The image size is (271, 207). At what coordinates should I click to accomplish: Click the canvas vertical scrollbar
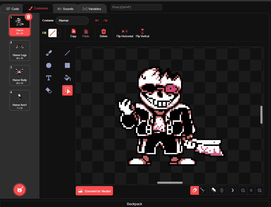tap(261, 115)
